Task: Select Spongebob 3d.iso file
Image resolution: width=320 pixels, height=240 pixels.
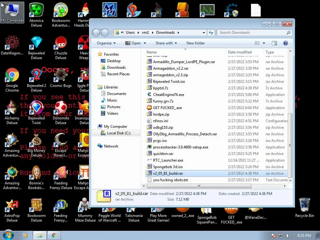Action: [x=168, y=167]
